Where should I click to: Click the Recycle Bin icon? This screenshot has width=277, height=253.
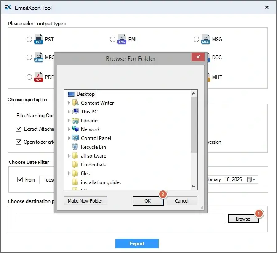[75, 147]
